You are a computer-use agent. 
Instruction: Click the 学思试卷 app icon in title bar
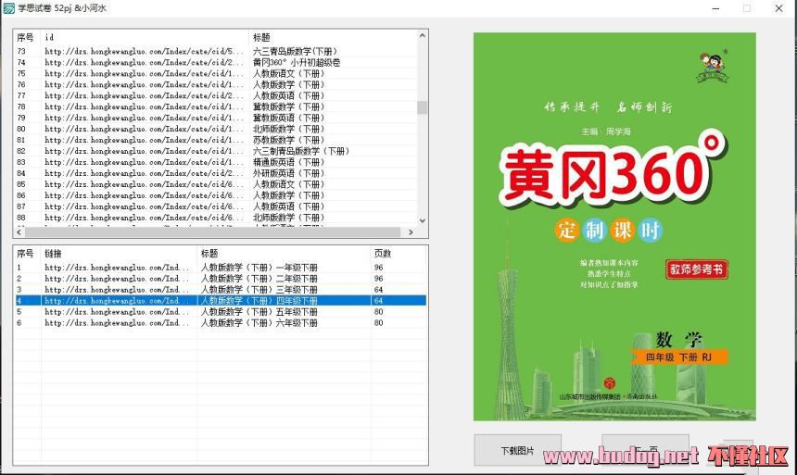tap(8, 8)
